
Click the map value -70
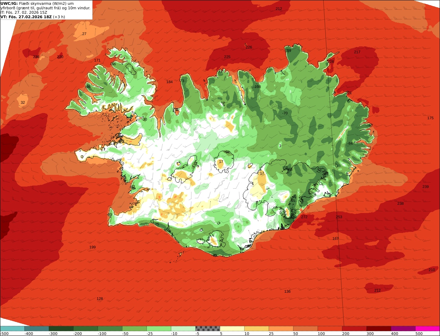(285, 113)
